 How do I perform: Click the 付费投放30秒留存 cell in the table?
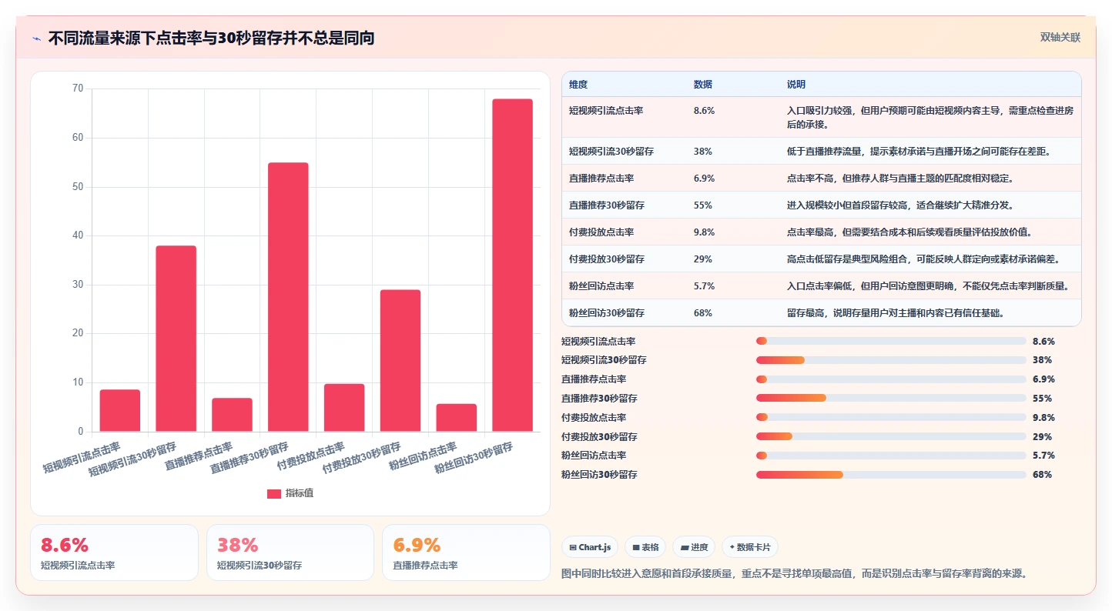[607, 259]
